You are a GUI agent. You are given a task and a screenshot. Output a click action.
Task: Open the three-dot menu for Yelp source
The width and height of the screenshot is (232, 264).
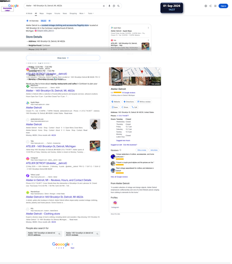point(148,40)
